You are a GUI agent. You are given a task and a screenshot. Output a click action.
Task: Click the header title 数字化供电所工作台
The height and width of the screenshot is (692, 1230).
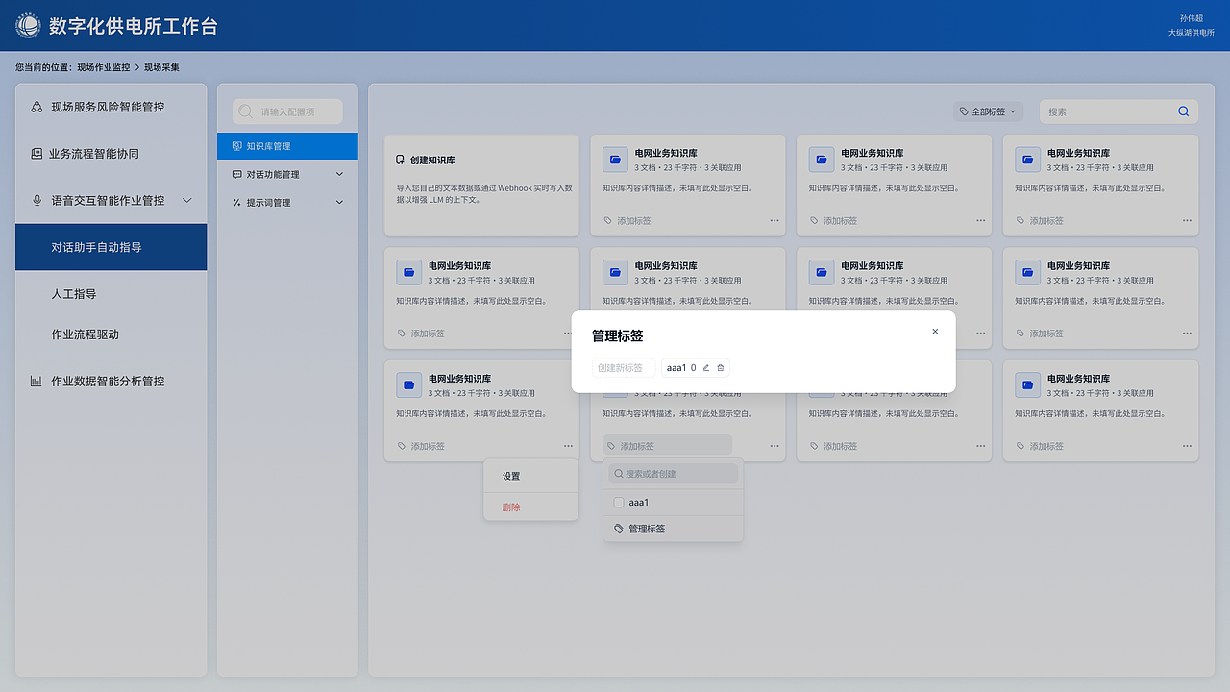(134, 26)
